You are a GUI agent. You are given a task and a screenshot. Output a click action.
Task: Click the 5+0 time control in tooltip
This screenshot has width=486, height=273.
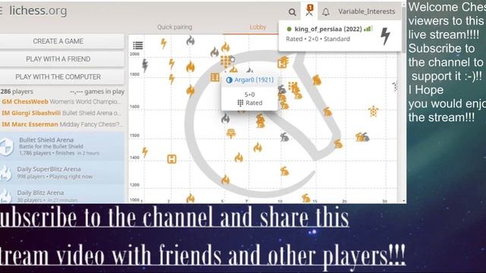click(250, 94)
